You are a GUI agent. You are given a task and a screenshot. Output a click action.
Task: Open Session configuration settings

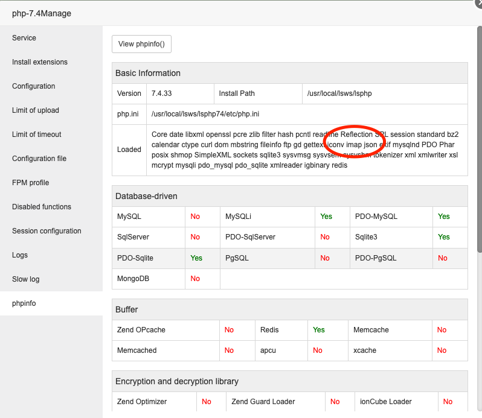47,231
